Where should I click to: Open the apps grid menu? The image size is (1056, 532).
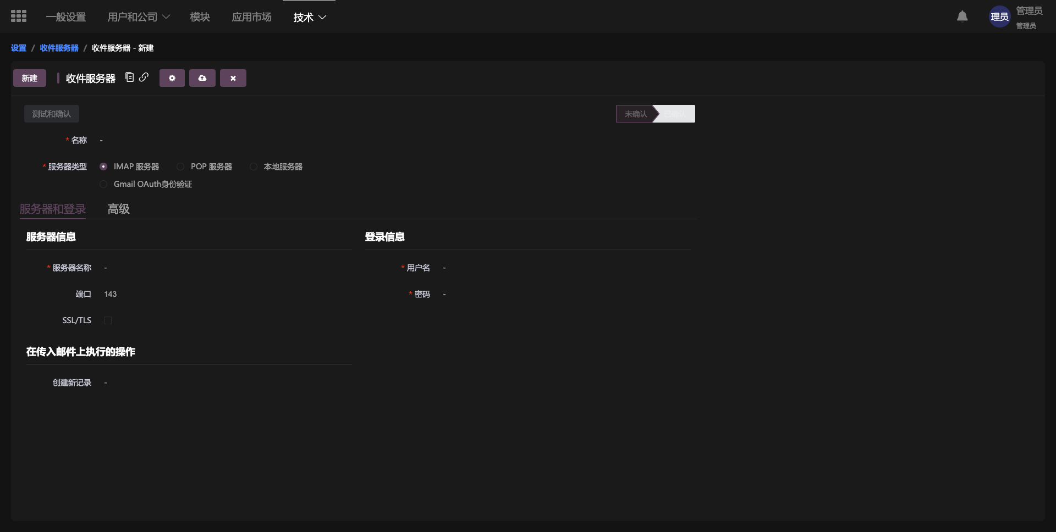(x=19, y=16)
